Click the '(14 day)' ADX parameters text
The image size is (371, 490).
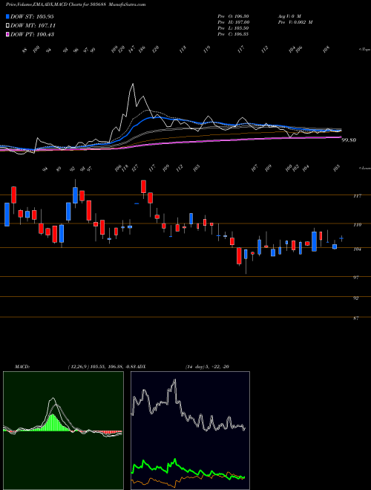[x=195, y=366]
